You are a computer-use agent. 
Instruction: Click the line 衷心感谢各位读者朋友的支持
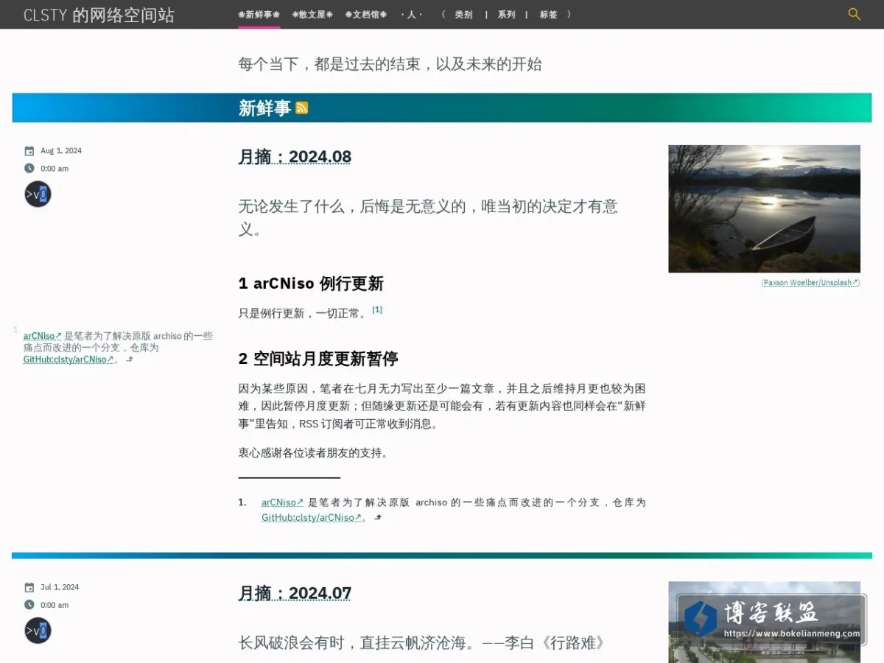point(313,453)
